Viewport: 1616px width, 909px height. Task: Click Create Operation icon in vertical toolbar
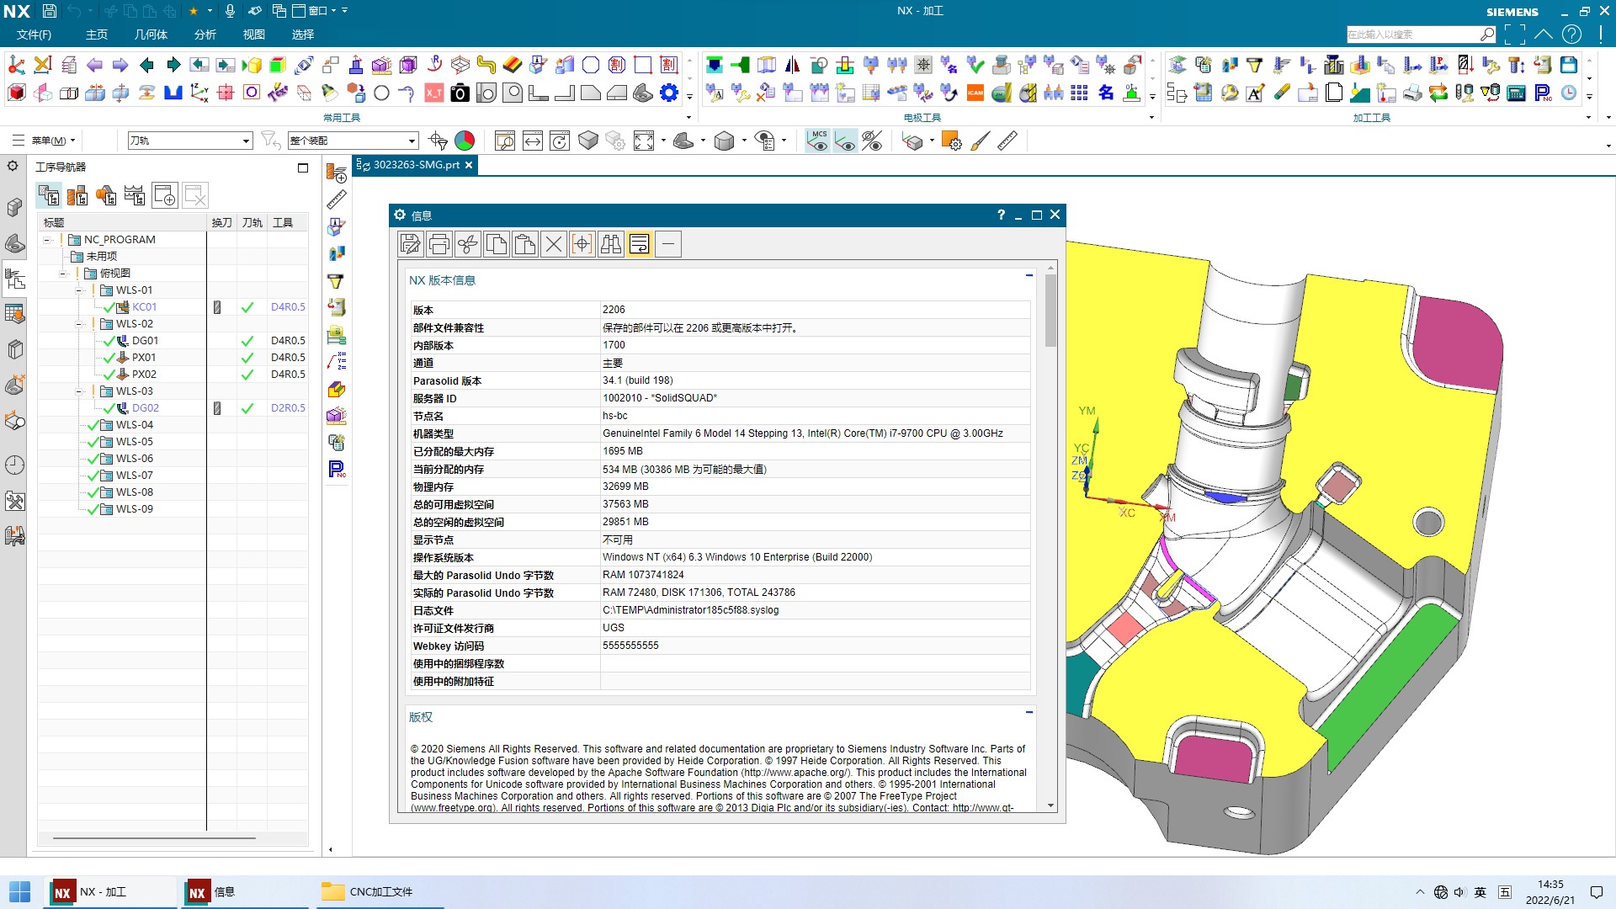(337, 173)
